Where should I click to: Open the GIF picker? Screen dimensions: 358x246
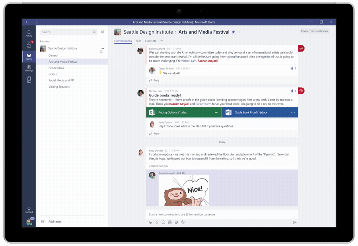tap(169, 222)
